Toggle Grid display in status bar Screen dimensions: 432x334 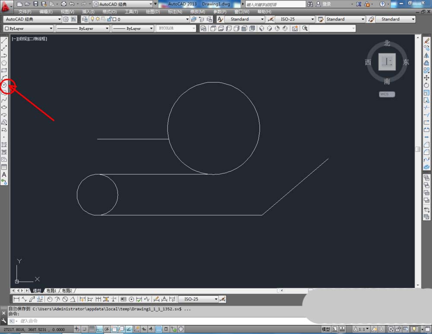point(92,329)
